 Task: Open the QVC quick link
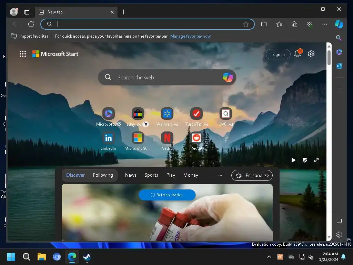[225, 117]
